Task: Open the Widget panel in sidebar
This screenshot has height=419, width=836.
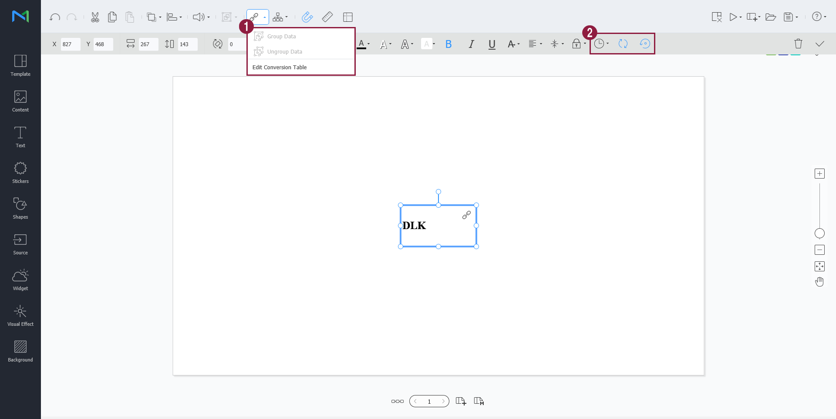Action: 20,280
